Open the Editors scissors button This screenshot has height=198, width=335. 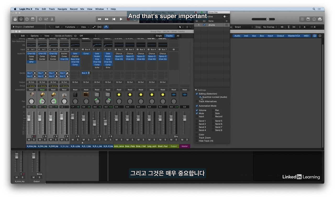click(x=52, y=19)
